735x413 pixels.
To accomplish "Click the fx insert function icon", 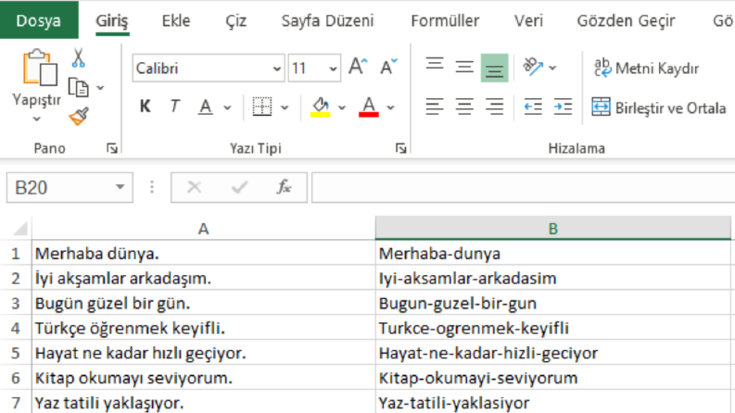I will coord(284,187).
